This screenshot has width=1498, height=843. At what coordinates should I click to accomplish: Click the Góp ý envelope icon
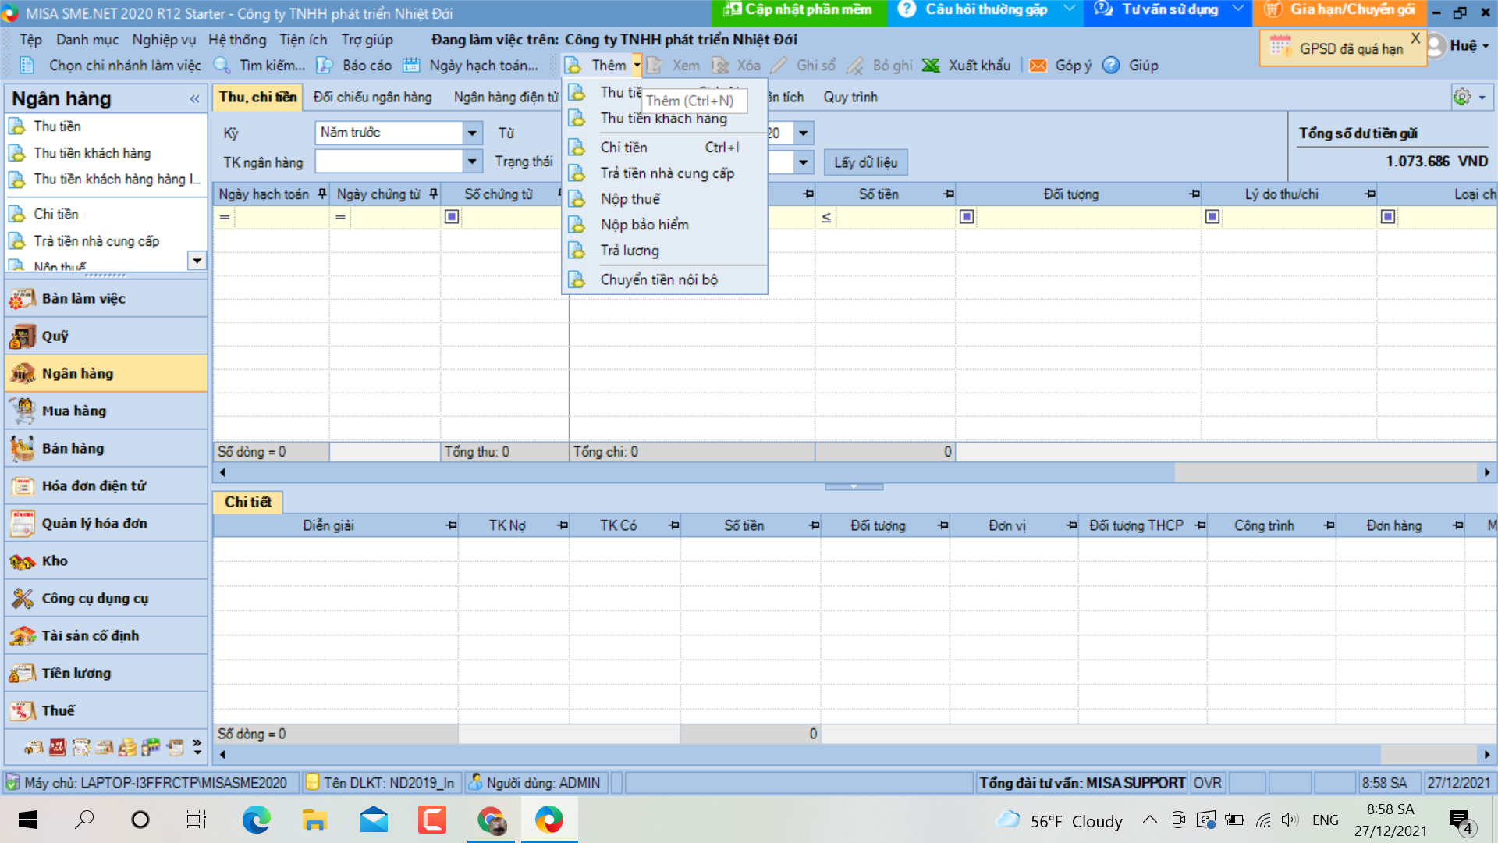point(1038,66)
